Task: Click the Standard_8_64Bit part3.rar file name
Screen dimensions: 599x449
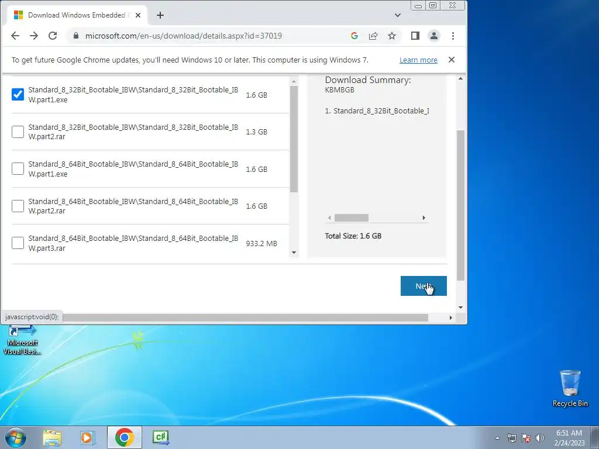Action: (133, 243)
